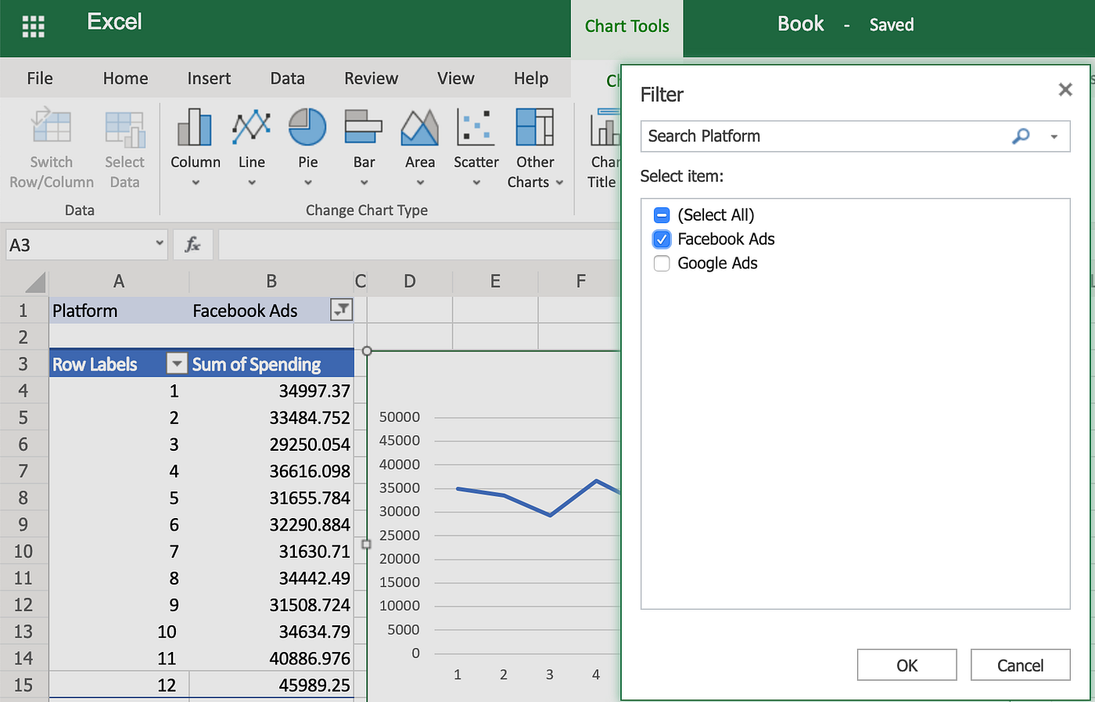
Task: Expand the Area chart dropdown arrow
Action: 420,183
